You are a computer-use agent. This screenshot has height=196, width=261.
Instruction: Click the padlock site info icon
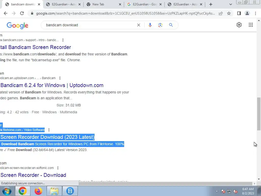[x=32, y=13]
